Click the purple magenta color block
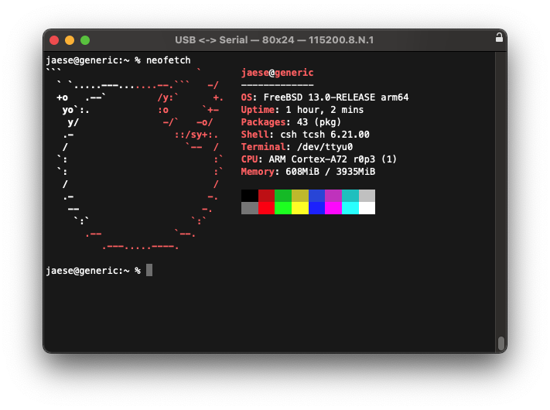 tap(333, 196)
